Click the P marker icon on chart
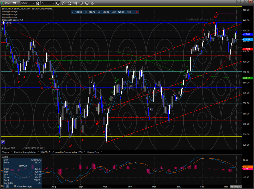The height and width of the screenshot is (189, 254). pos(3,142)
